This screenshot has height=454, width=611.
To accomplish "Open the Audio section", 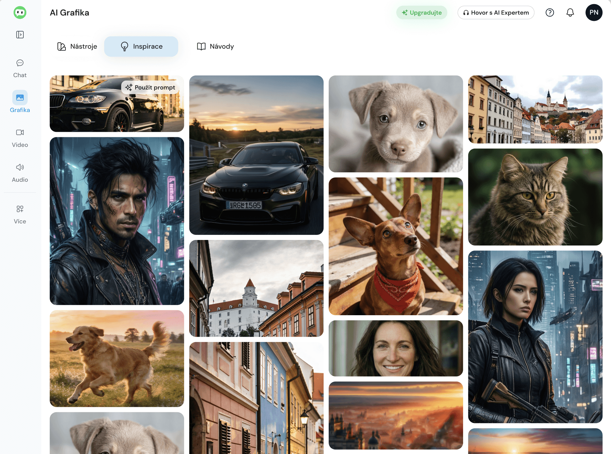I will tap(20, 173).
